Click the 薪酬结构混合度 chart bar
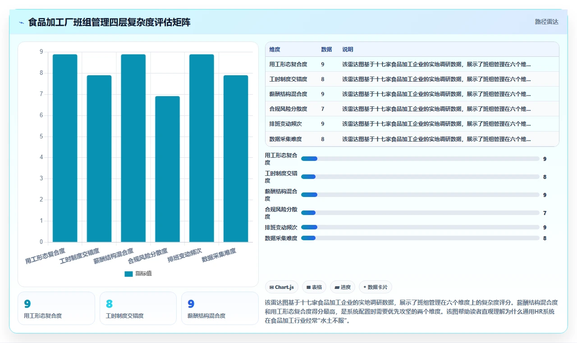Screen dimensions: 577x343 coord(133,148)
